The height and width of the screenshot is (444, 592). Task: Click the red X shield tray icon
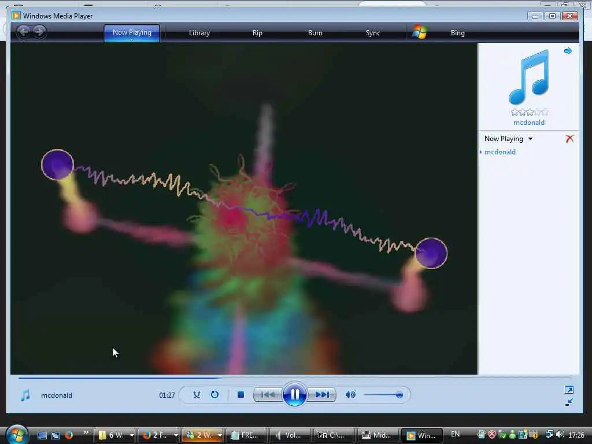point(491,435)
